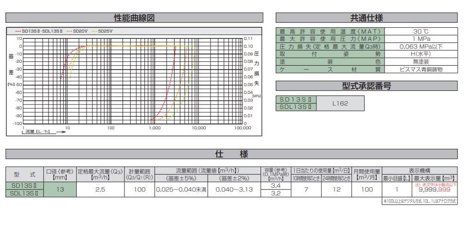Click the 3.2 capacity value

(276, 193)
